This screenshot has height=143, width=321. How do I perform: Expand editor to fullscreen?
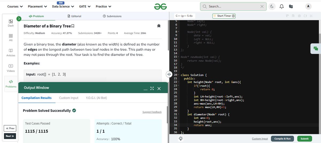coord(311,16)
